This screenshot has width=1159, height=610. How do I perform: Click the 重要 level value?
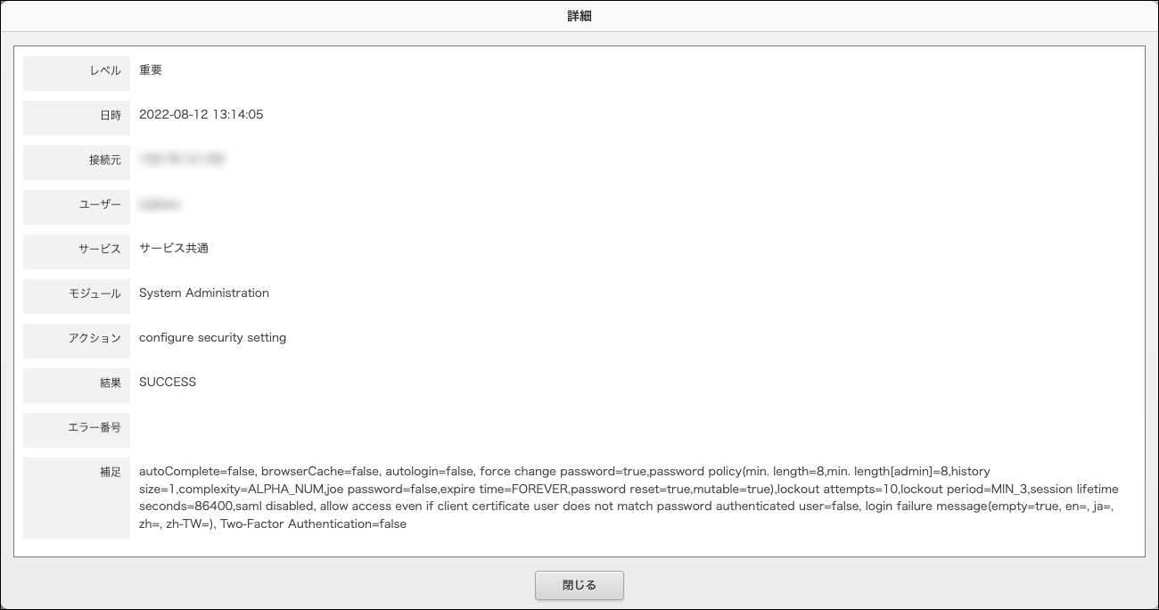pyautogui.click(x=151, y=70)
